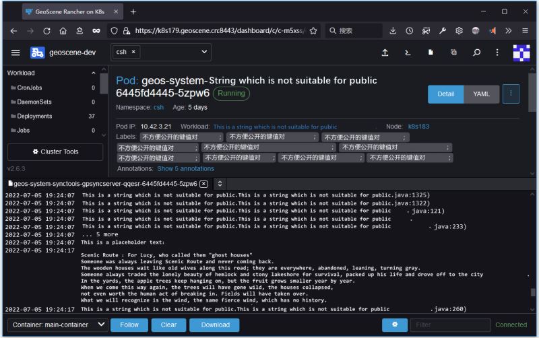Open the log settings gear button

(394, 325)
